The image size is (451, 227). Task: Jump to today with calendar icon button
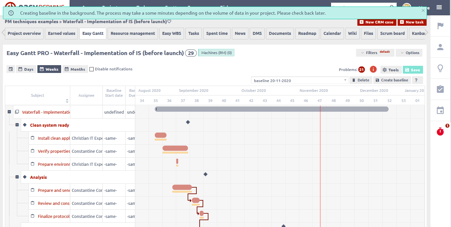tap(11, 69)
